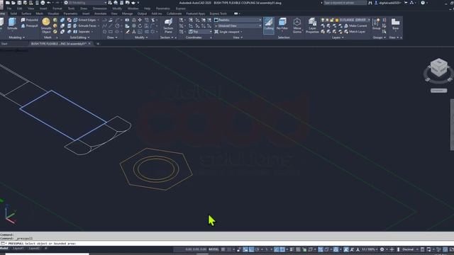Select the Extrude tool
Image resolution: width=454 pixels, height=255 pixels.
pyautogui.click(x=12, y=23)
